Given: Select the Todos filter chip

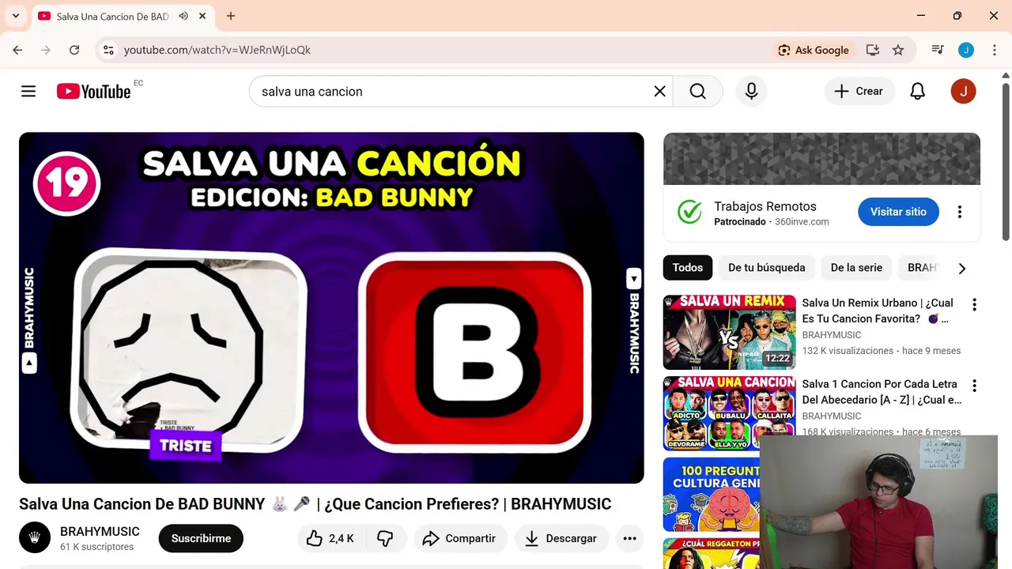Looking at the screenshot, I should pos(687,267).
